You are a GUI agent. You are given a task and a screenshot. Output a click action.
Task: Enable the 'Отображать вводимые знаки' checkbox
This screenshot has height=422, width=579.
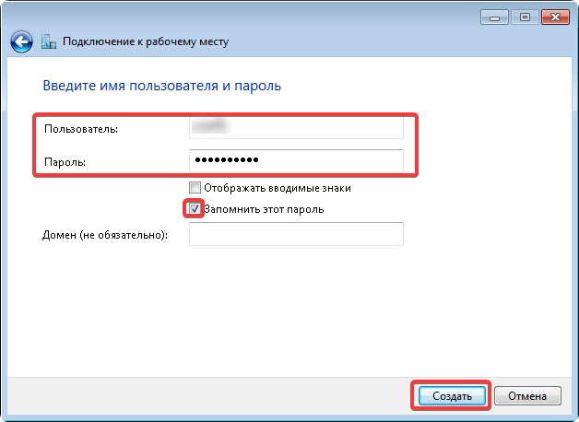click(195, 188)
